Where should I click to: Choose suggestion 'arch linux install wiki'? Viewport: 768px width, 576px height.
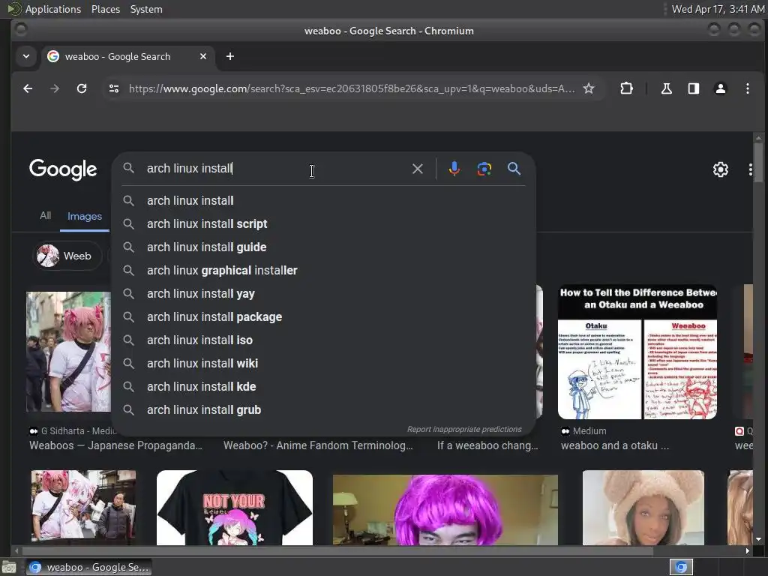coord(323,364)
